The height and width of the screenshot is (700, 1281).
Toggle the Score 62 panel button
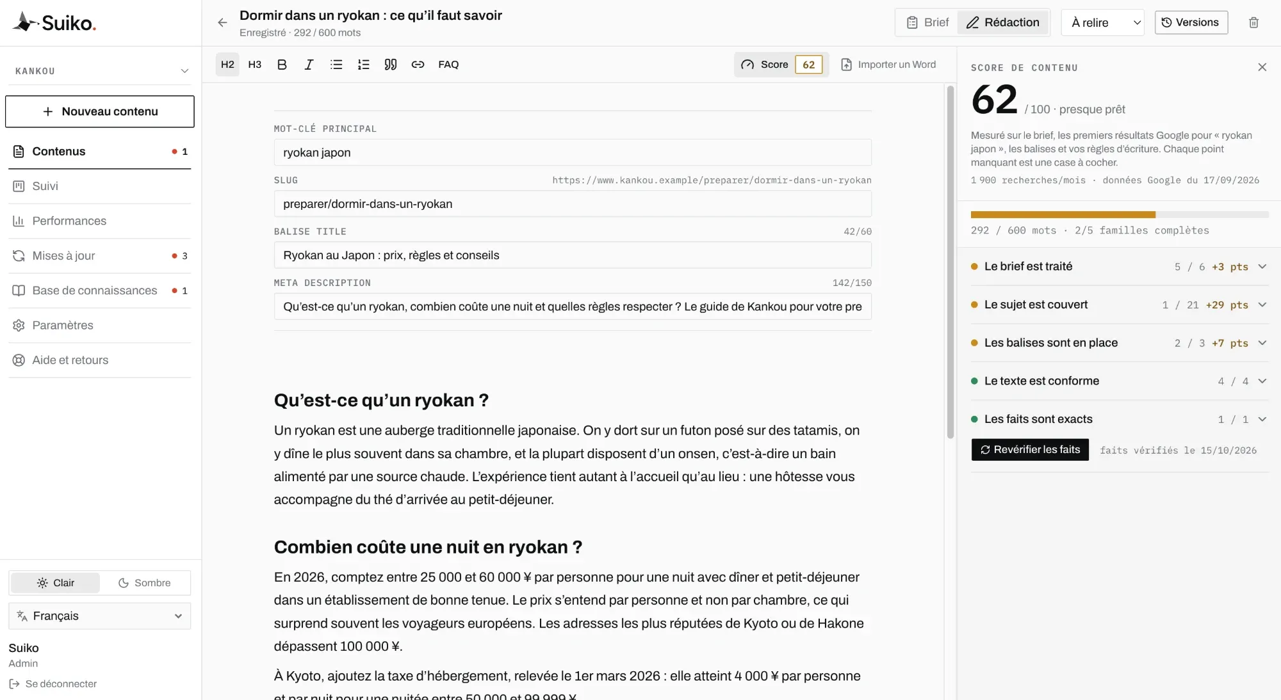(781, 65)
